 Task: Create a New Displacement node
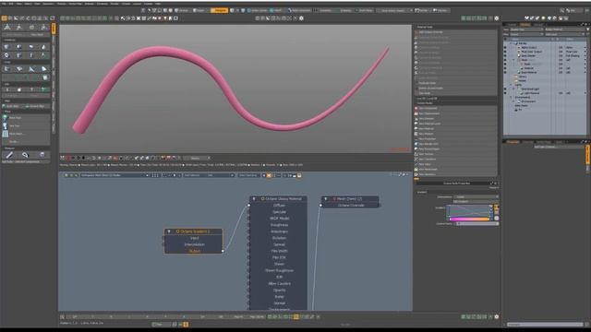pyautogui.click(x=455, y=113)
